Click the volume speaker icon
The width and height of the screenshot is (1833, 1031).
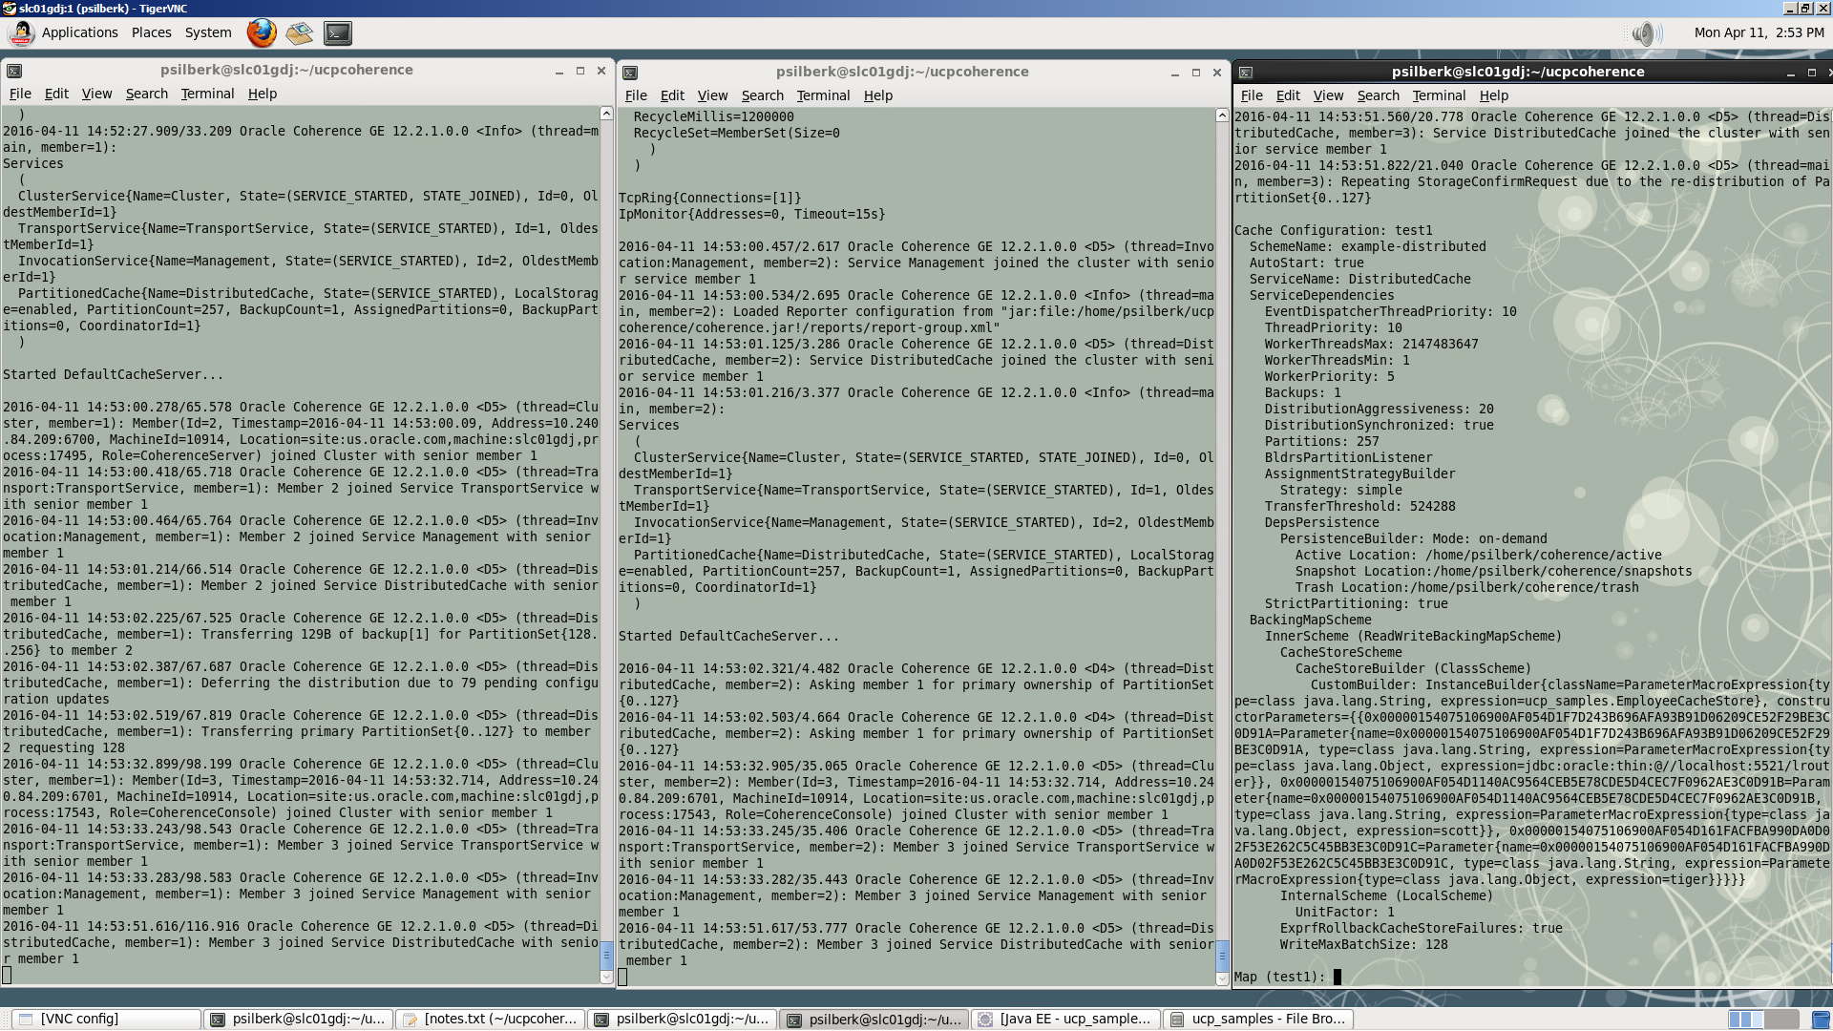point(1642,33)
